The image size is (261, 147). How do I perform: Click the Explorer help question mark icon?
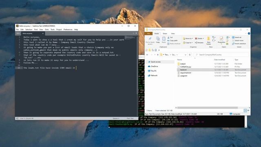point(249,33)
